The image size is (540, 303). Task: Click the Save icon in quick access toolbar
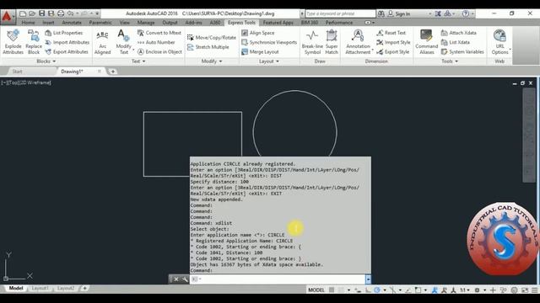click(x=41, y=13)
